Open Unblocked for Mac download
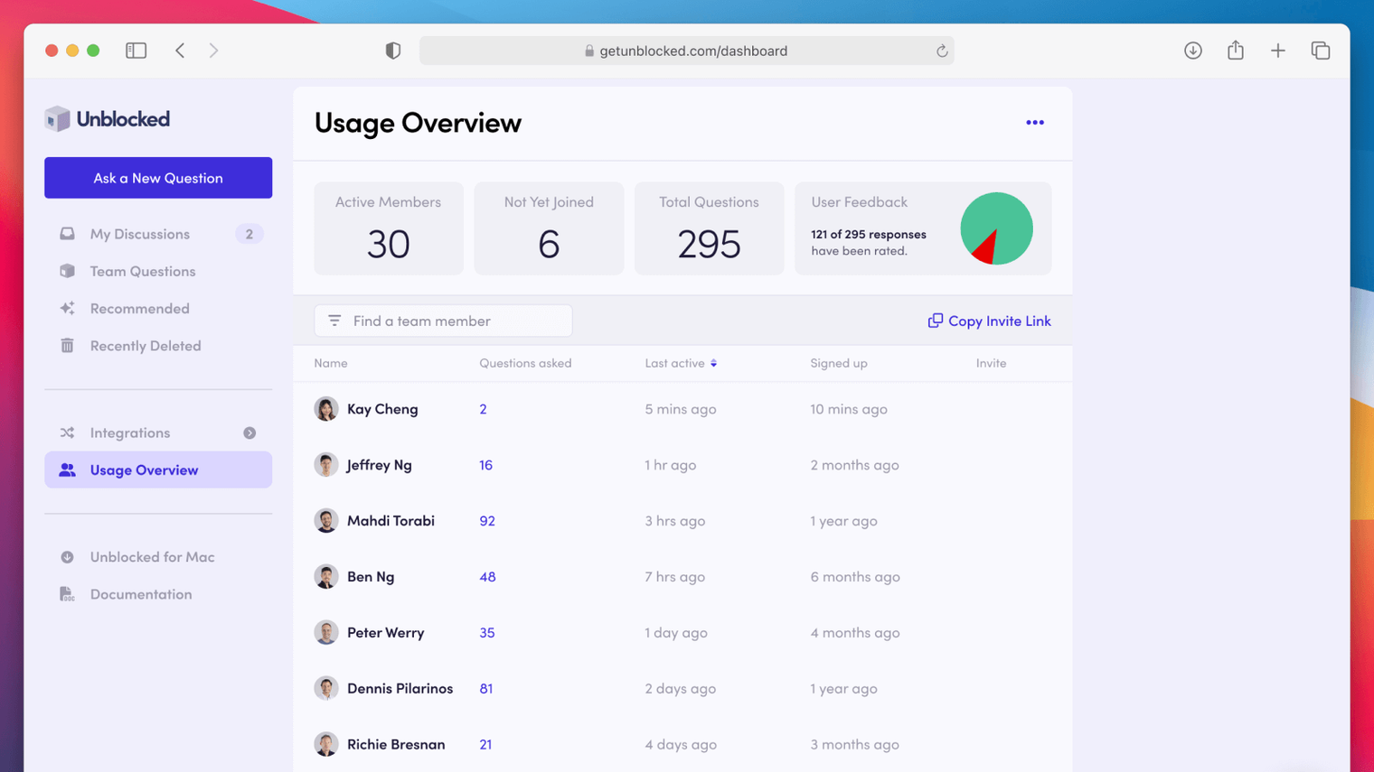The image size is (1374, 772). click(x=158, y=557)
